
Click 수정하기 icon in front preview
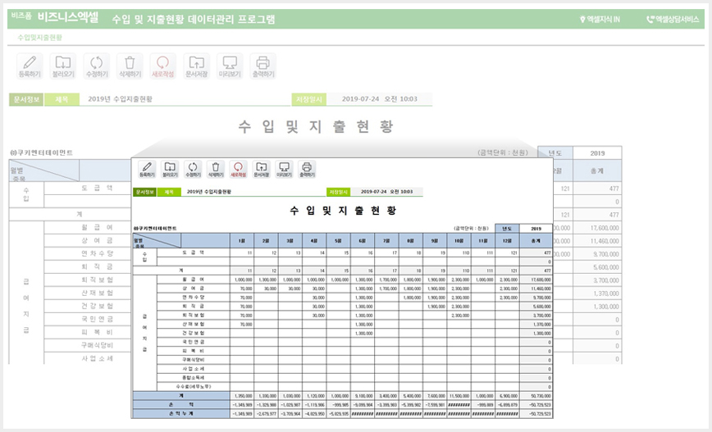coord(193,169)
